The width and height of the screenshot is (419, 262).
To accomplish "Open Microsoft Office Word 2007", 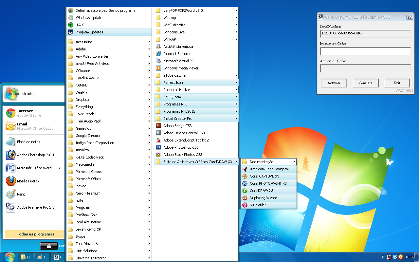I will point(34,168).
